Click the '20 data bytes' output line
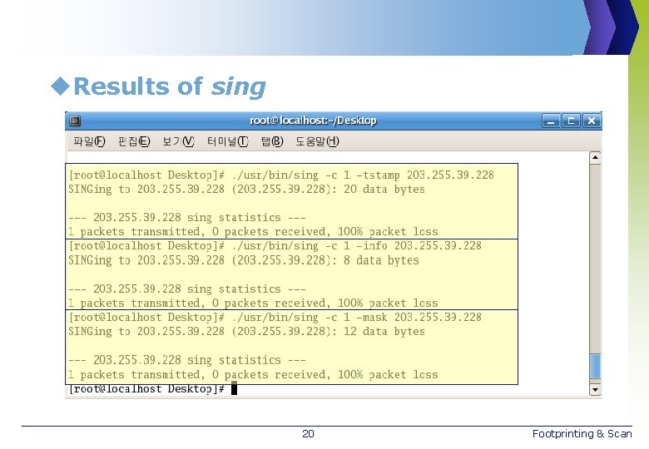 (x=246, y=190)
